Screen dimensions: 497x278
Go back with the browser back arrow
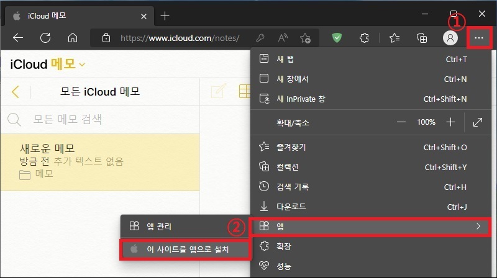click(x=18, y=38)
